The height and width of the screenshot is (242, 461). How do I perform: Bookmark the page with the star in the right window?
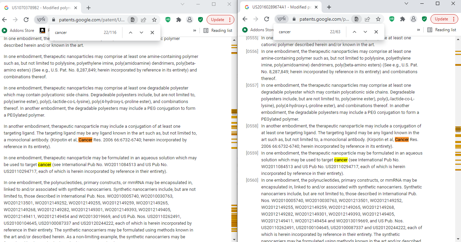coord(378,19)
